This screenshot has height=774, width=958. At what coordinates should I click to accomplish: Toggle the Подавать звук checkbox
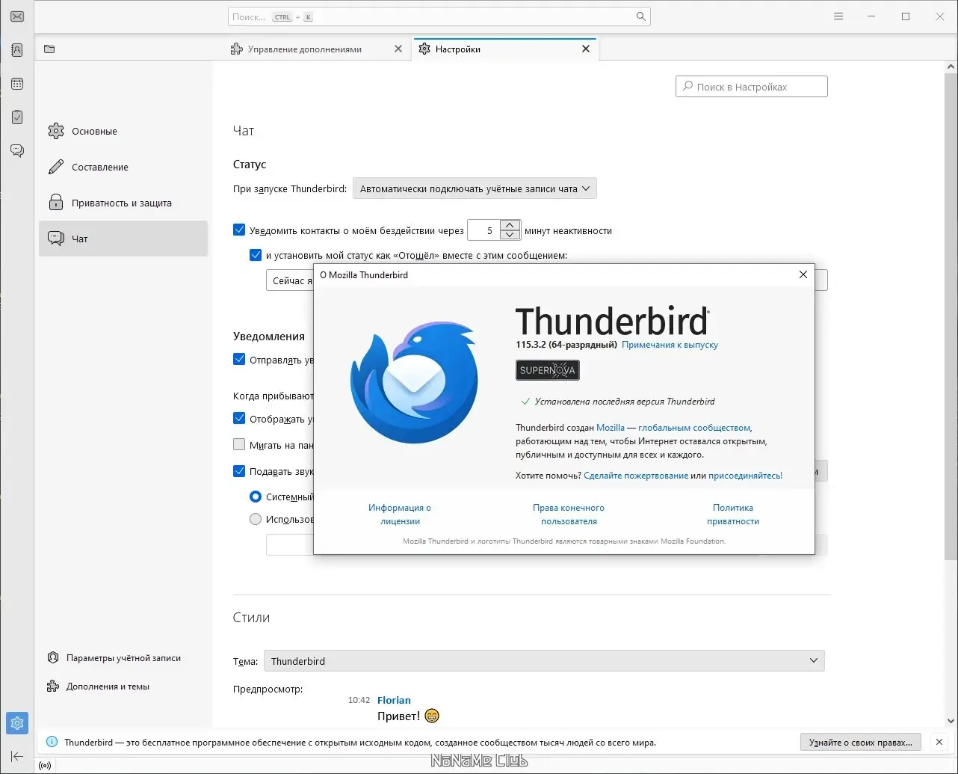(x=239, y=471)
